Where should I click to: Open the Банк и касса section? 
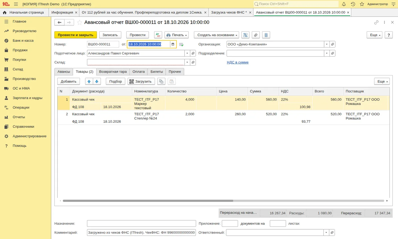click(x=23, y=40)
